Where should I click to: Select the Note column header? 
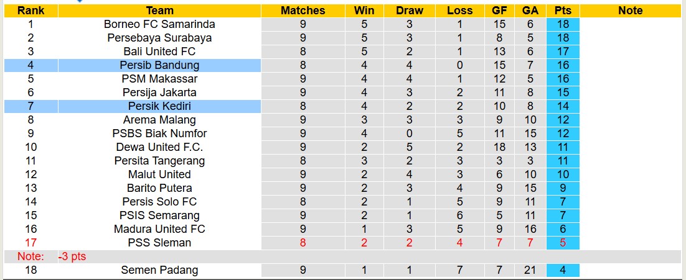pos(630,11)
